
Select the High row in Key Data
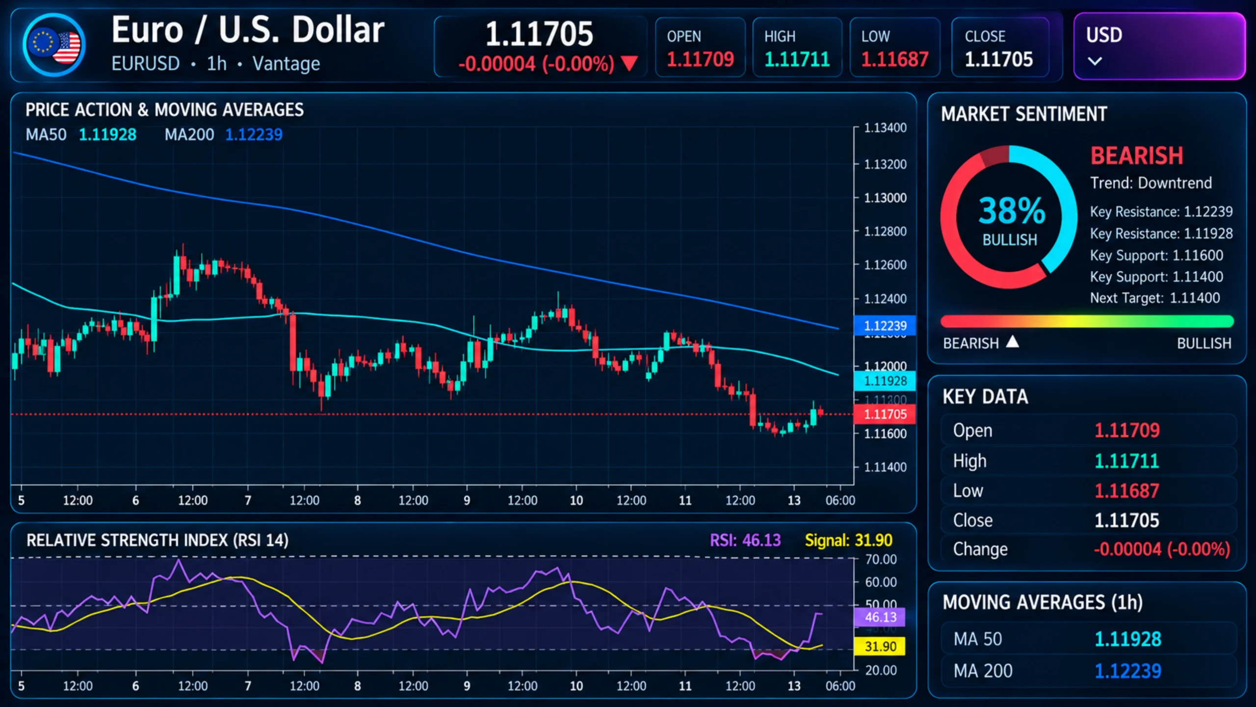click(1088, 461)
